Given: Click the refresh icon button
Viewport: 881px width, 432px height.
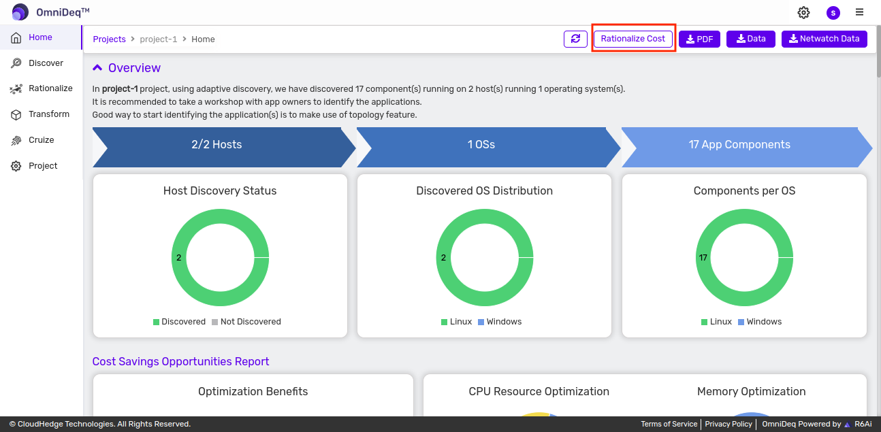Looking at the screenshot, I should 575,39.
